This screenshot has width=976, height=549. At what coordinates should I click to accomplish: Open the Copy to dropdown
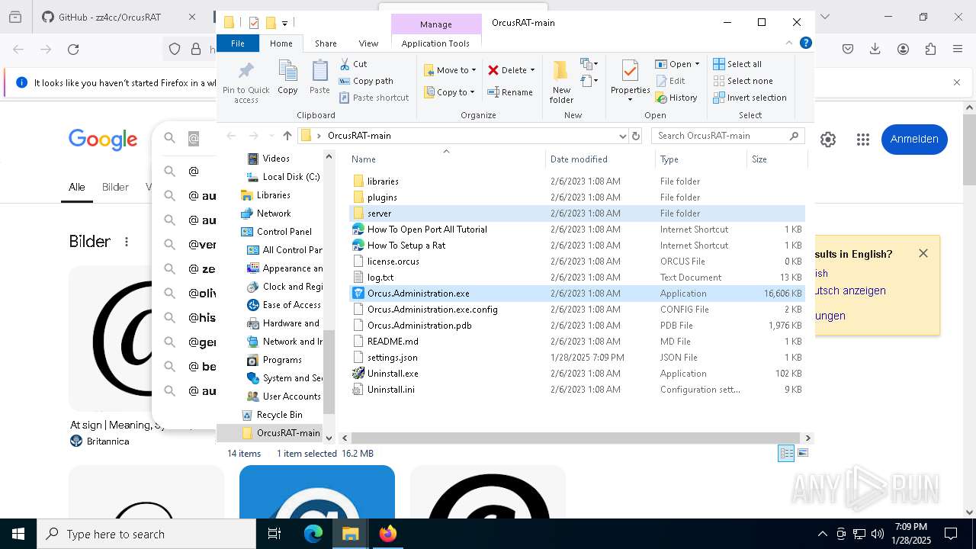point(449,92)
